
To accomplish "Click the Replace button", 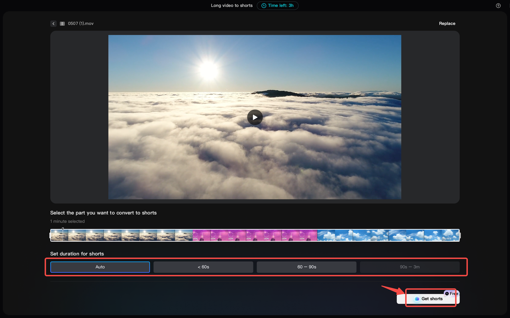I will click(x=447, y=23).
